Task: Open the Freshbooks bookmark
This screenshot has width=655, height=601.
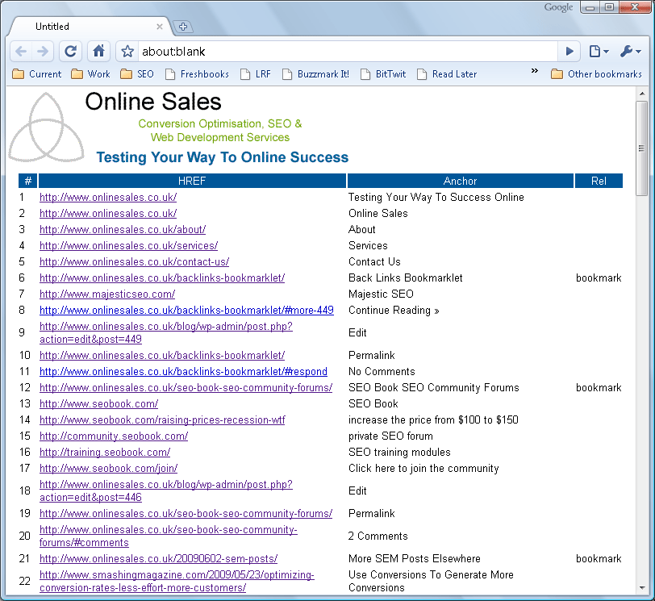Action: click(x=197, y=74)
